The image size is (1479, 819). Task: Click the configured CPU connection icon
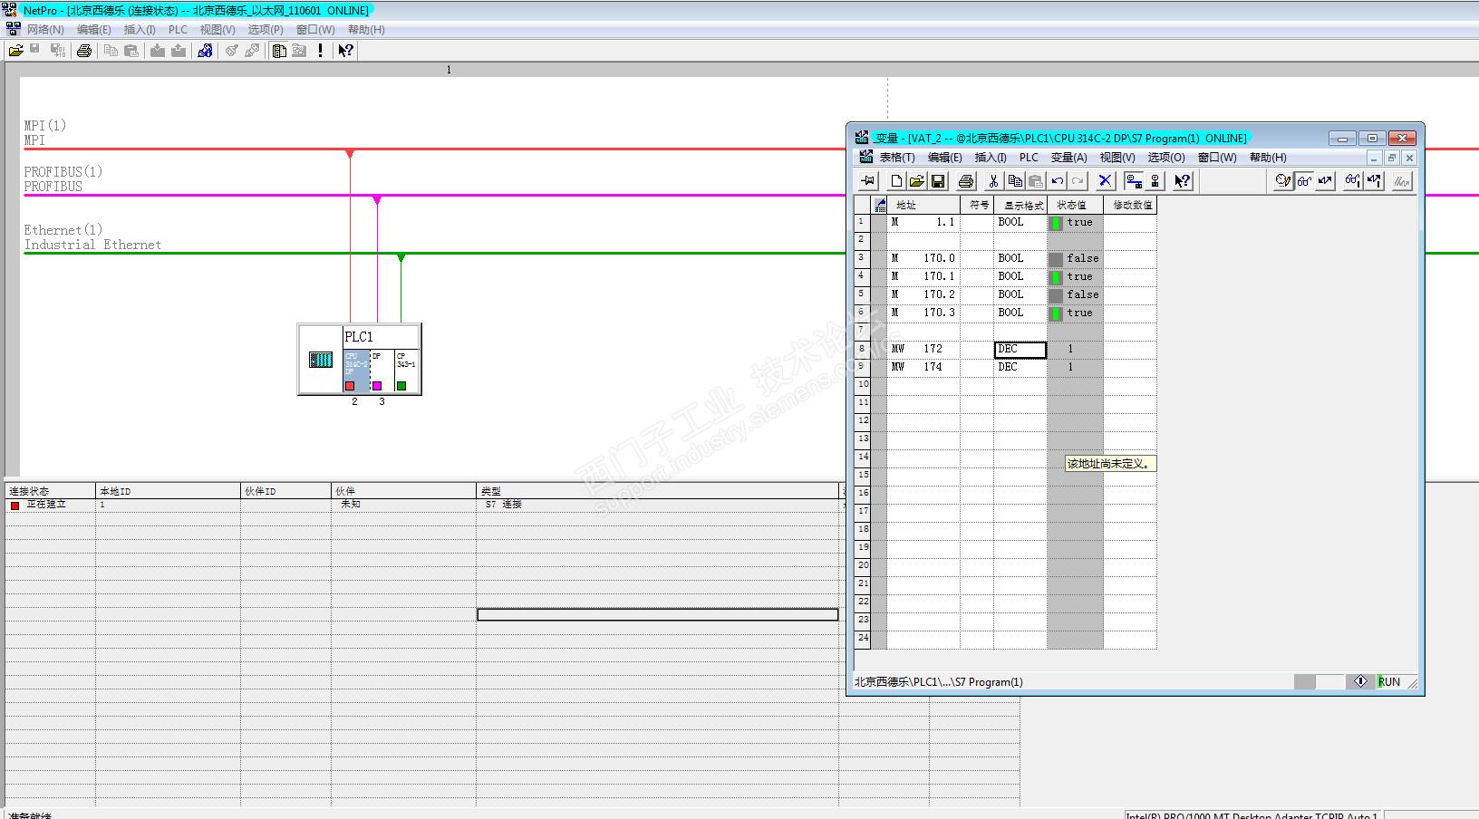[x=1155, y=181]
